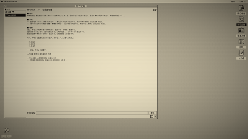
Task: Expand the 復元順 sort order dropdown
Action: click(x=15, y=12)
